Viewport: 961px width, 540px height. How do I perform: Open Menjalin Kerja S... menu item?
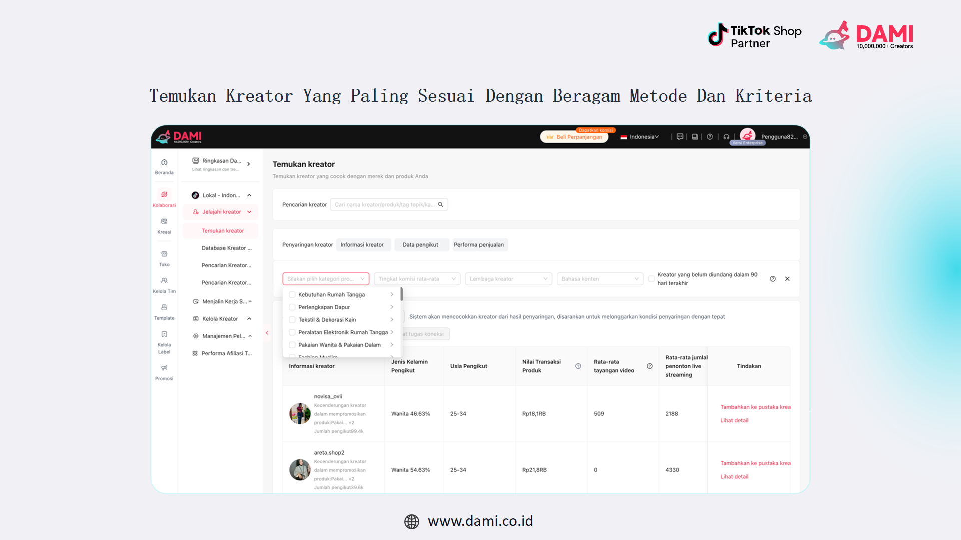click(222, 301)
